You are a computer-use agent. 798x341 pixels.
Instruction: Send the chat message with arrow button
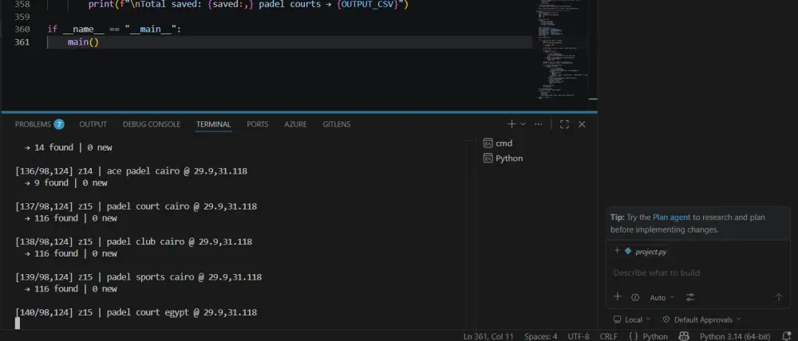click(778, 297)
